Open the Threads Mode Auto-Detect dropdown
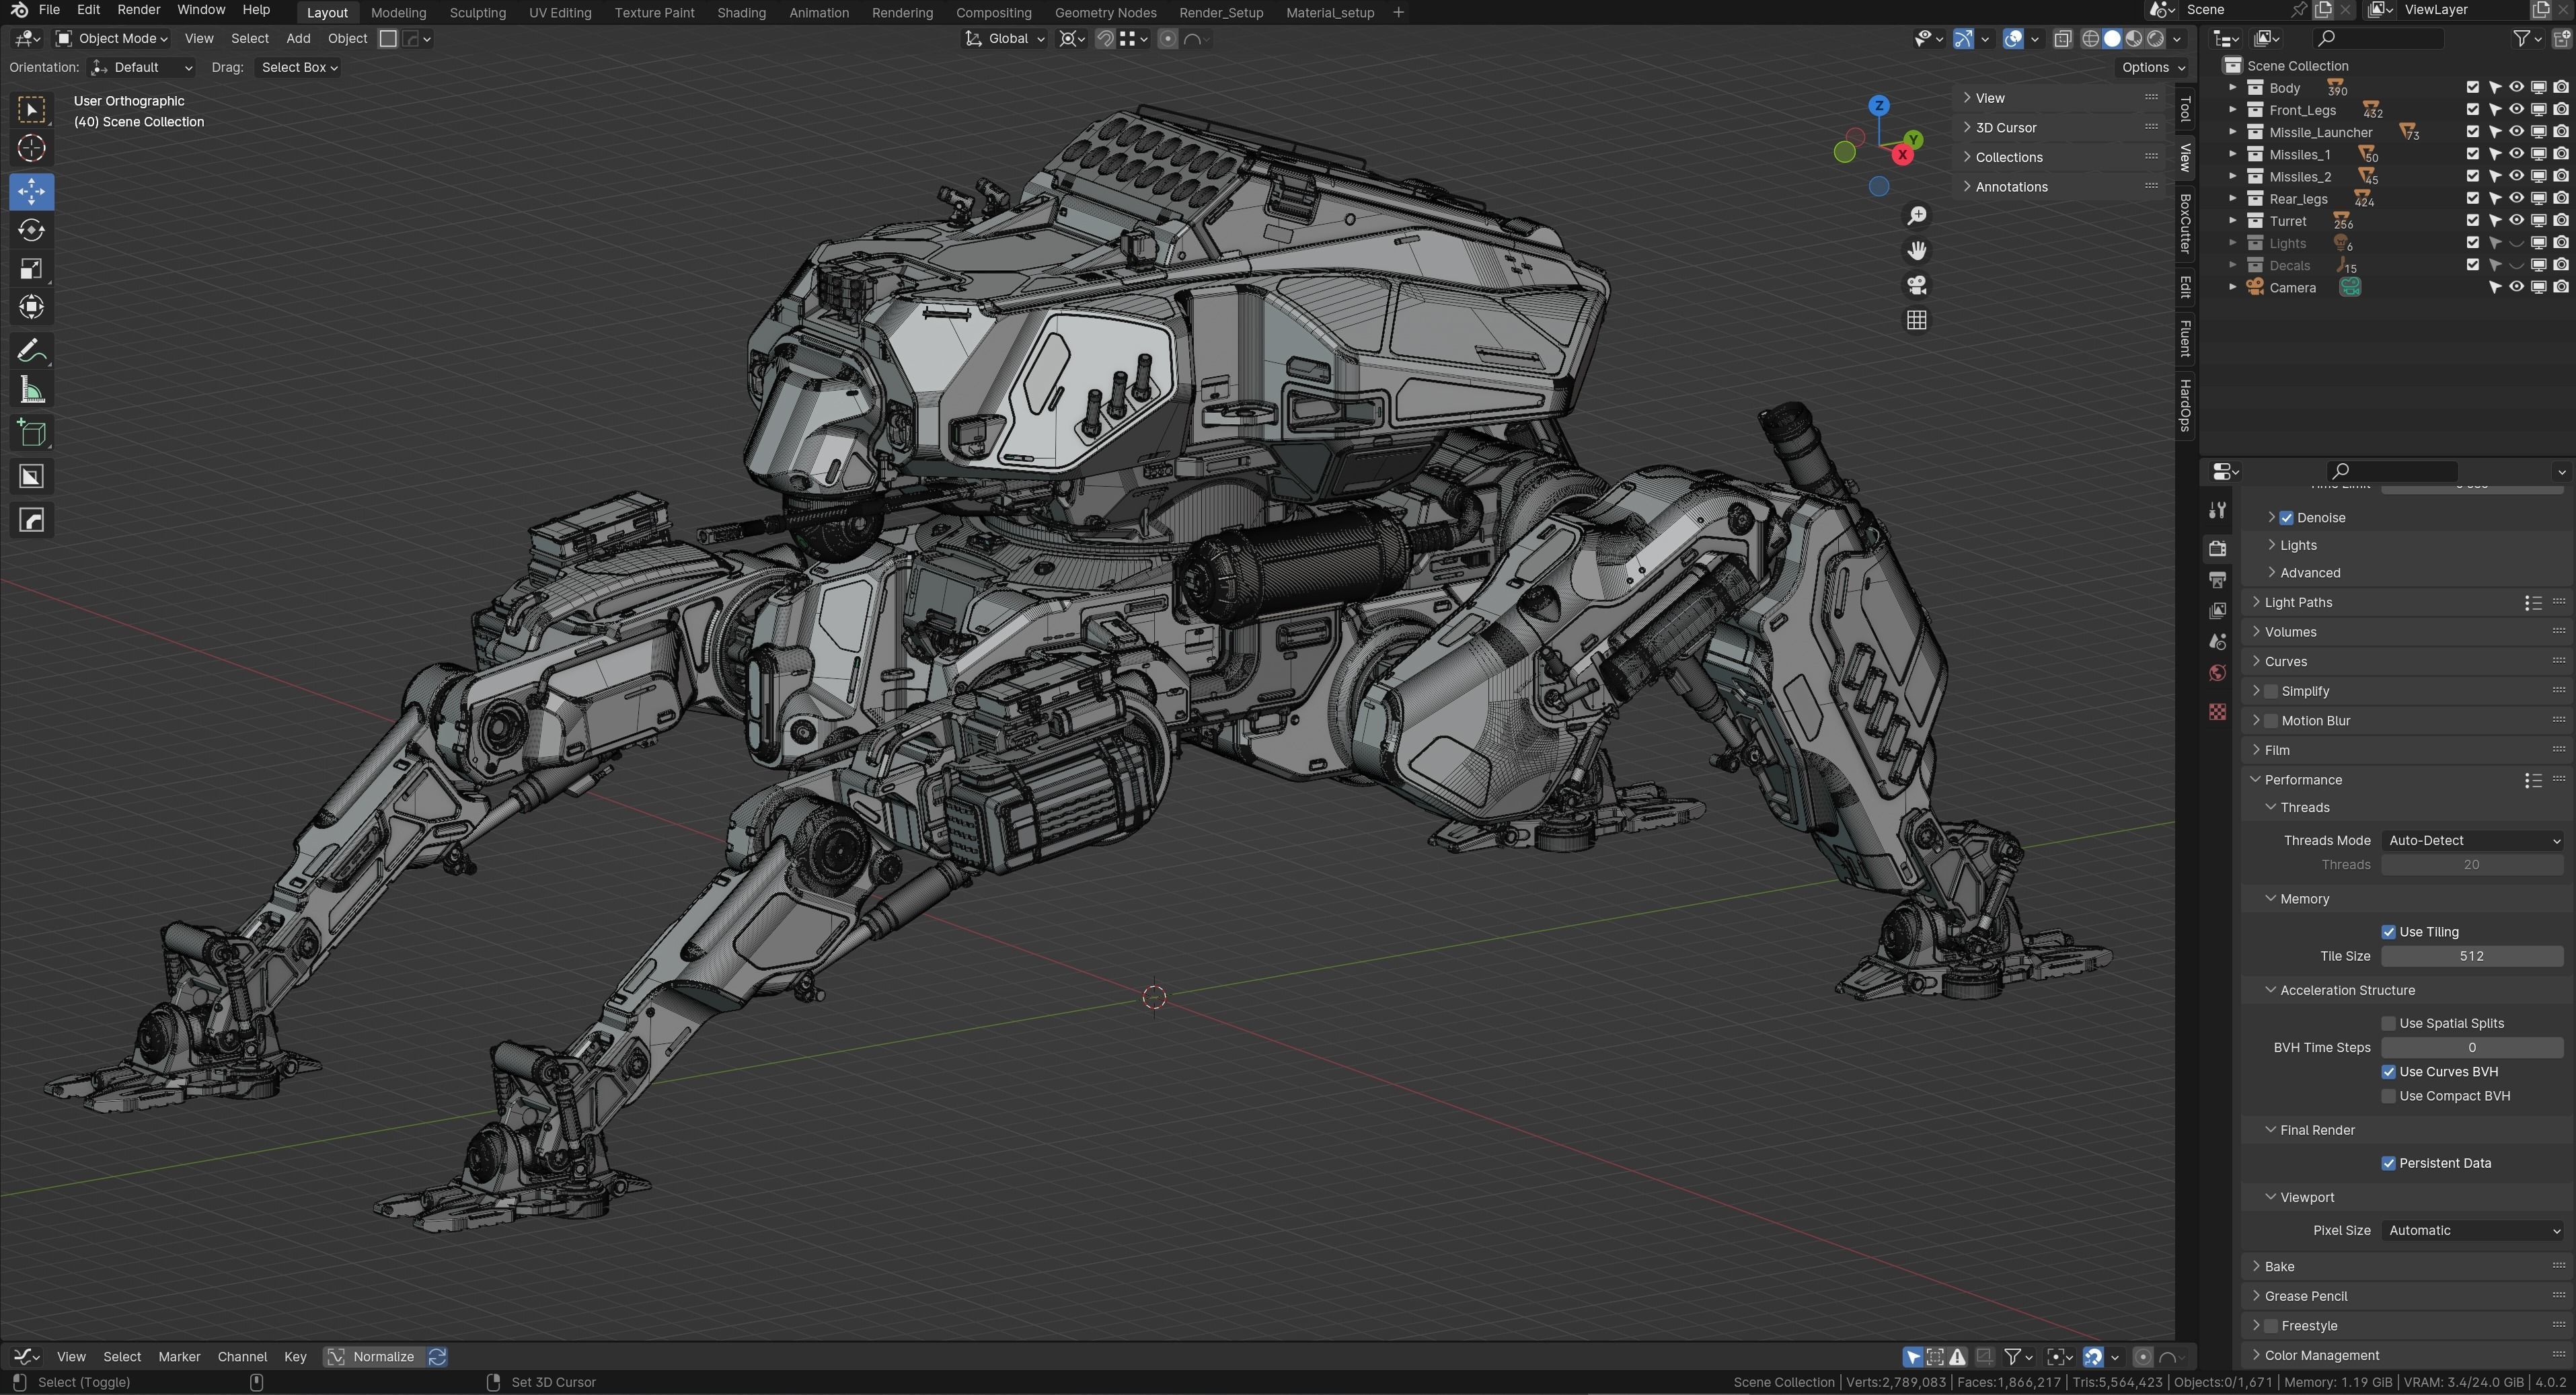Image resolution: width=2576 pixels, height=1395 pixels. (x=2472, y=840)
